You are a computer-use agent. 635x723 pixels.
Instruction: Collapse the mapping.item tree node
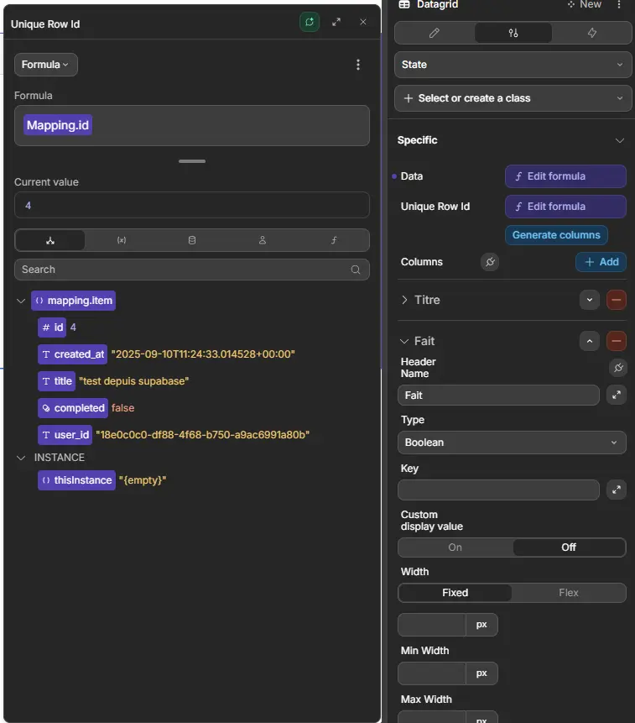21,301
